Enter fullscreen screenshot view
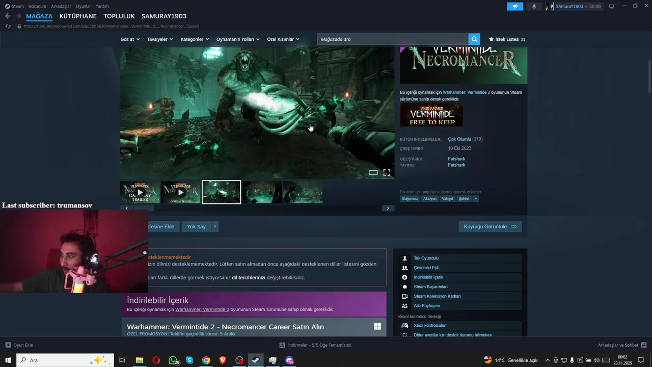 pos(387,173)
